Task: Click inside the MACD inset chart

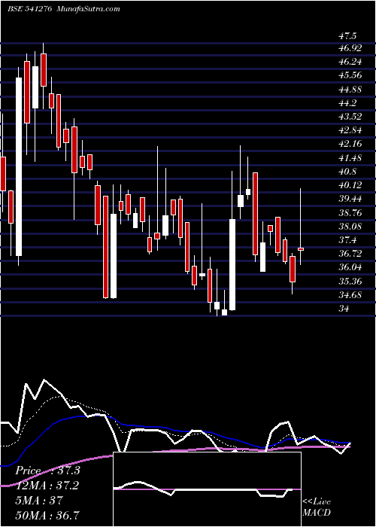Action: tap(207, 489)
